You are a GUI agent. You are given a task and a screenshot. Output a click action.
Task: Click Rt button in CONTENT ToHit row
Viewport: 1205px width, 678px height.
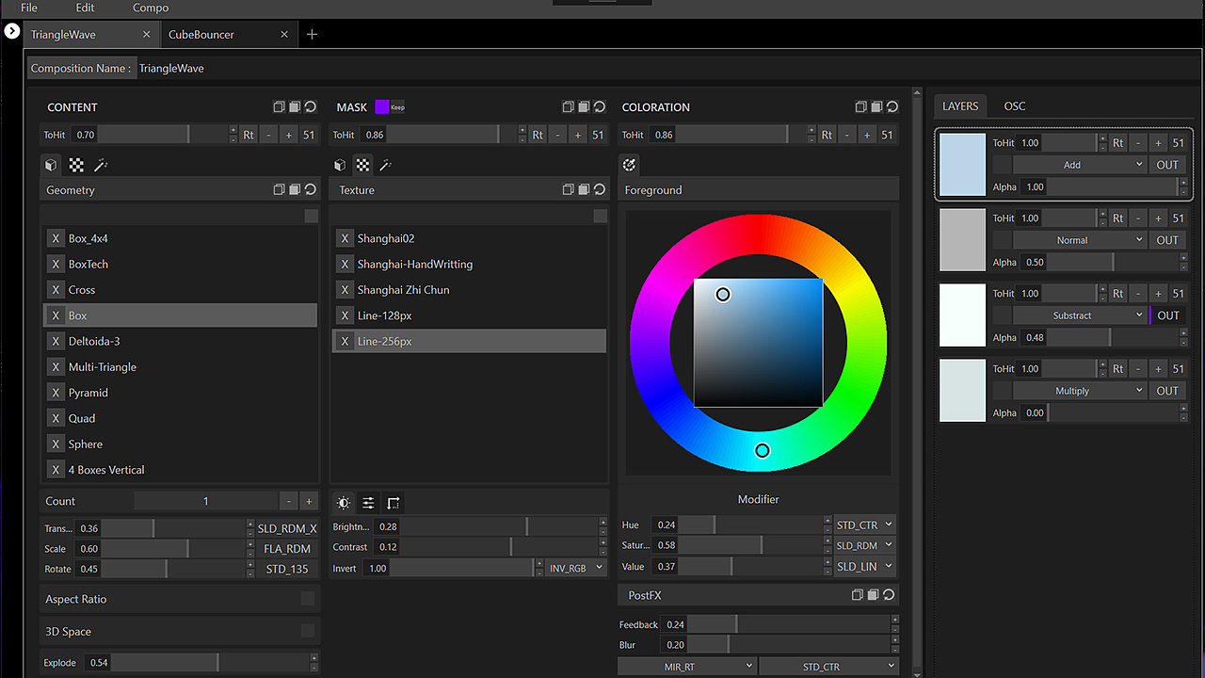249,135
